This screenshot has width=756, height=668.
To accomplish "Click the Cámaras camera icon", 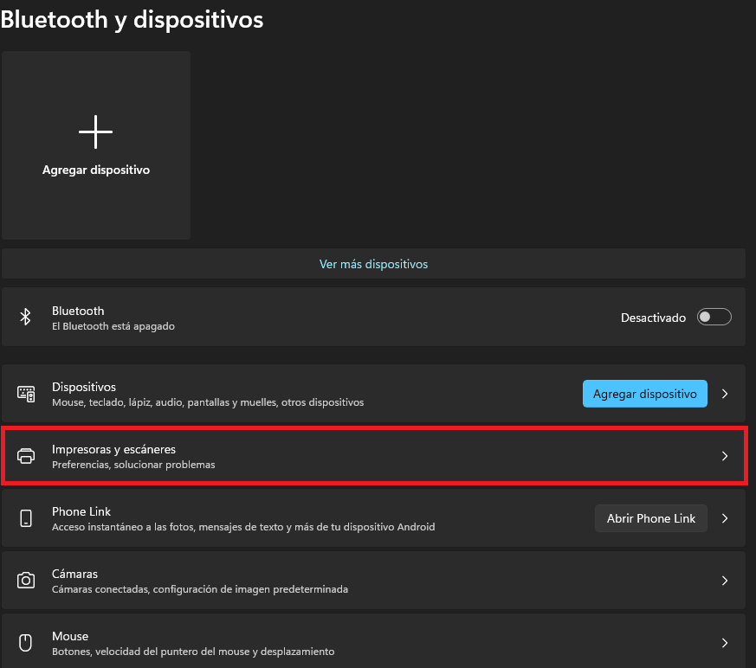I will [x=26, y=580].
